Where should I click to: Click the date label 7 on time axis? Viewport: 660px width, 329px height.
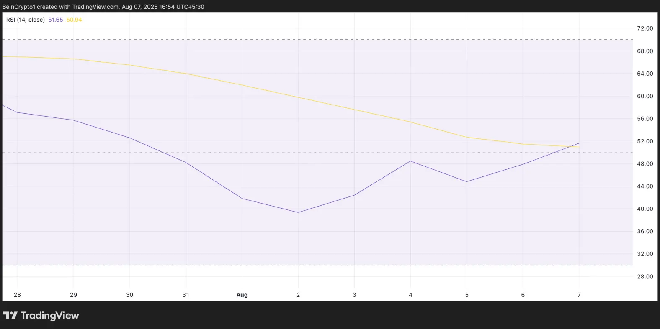[579, 295]
